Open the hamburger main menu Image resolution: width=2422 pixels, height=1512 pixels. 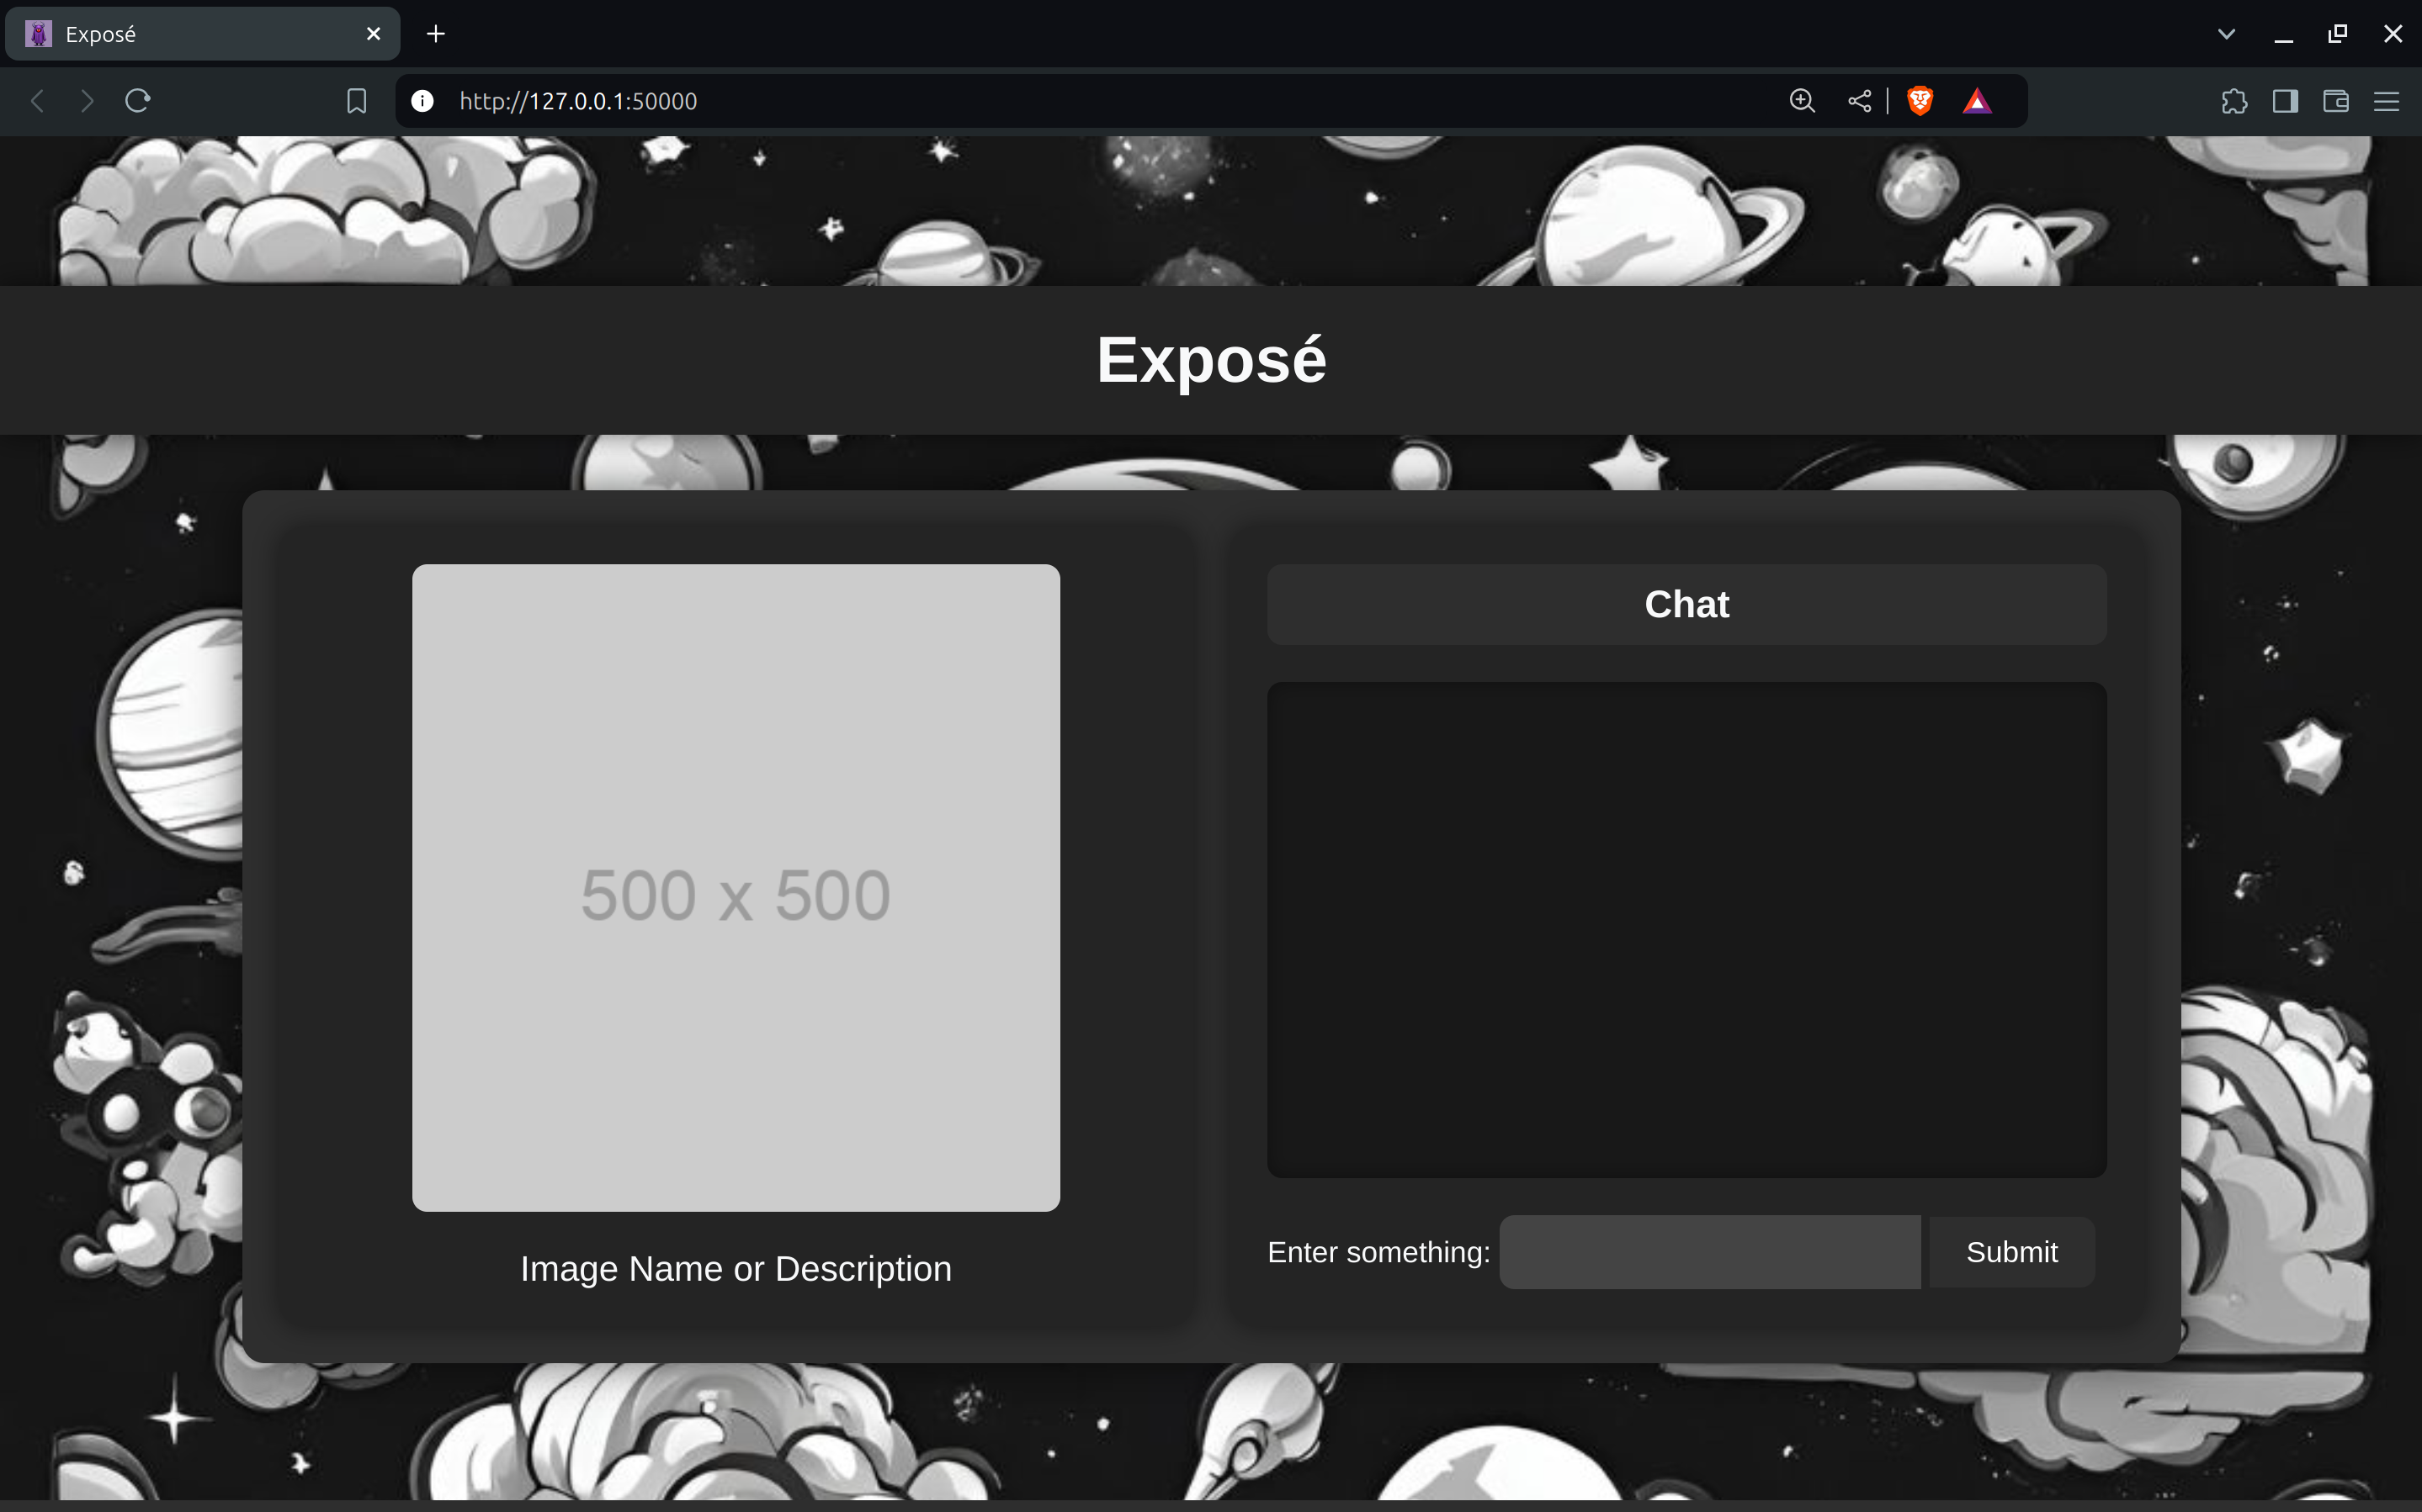coord(2387,101)
